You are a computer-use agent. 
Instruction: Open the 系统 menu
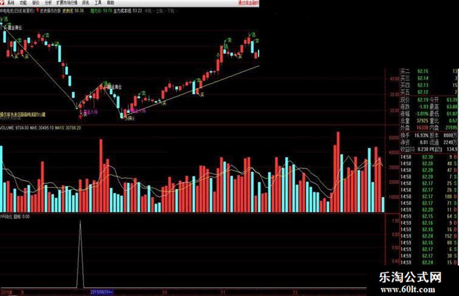click(11, 3)
